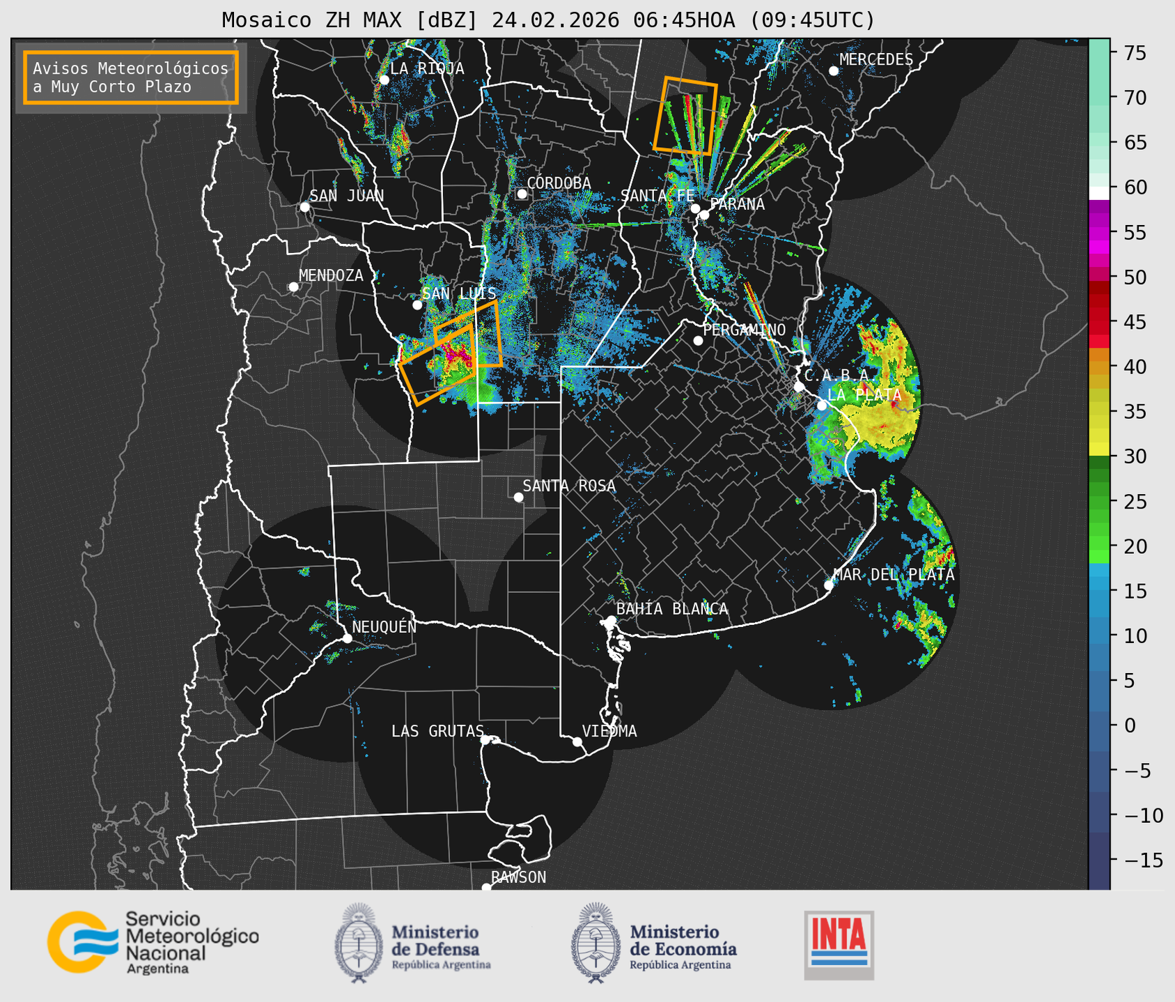Click the Servicio Meteorológico Nacional logo
This screenshot has height=1002, width=1175.
coord(153,941)
